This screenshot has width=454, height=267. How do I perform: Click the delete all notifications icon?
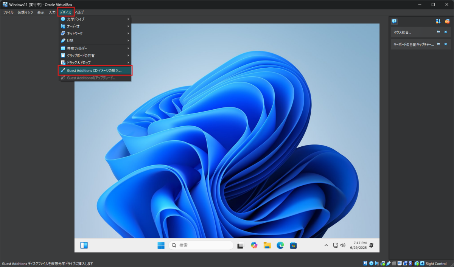447,21
